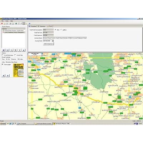Go to previous atlas page arrow
Image resolution: width=143 pixels, height=143 pixels.
[4, 75]
